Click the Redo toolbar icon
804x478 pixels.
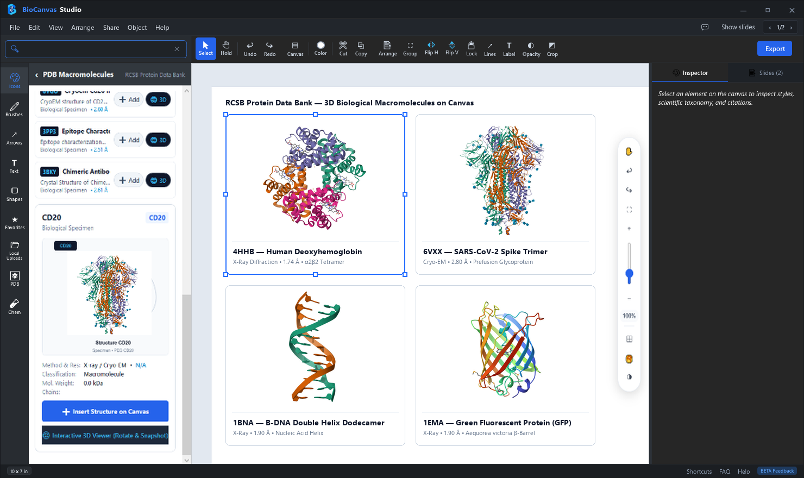pos(269,48)
